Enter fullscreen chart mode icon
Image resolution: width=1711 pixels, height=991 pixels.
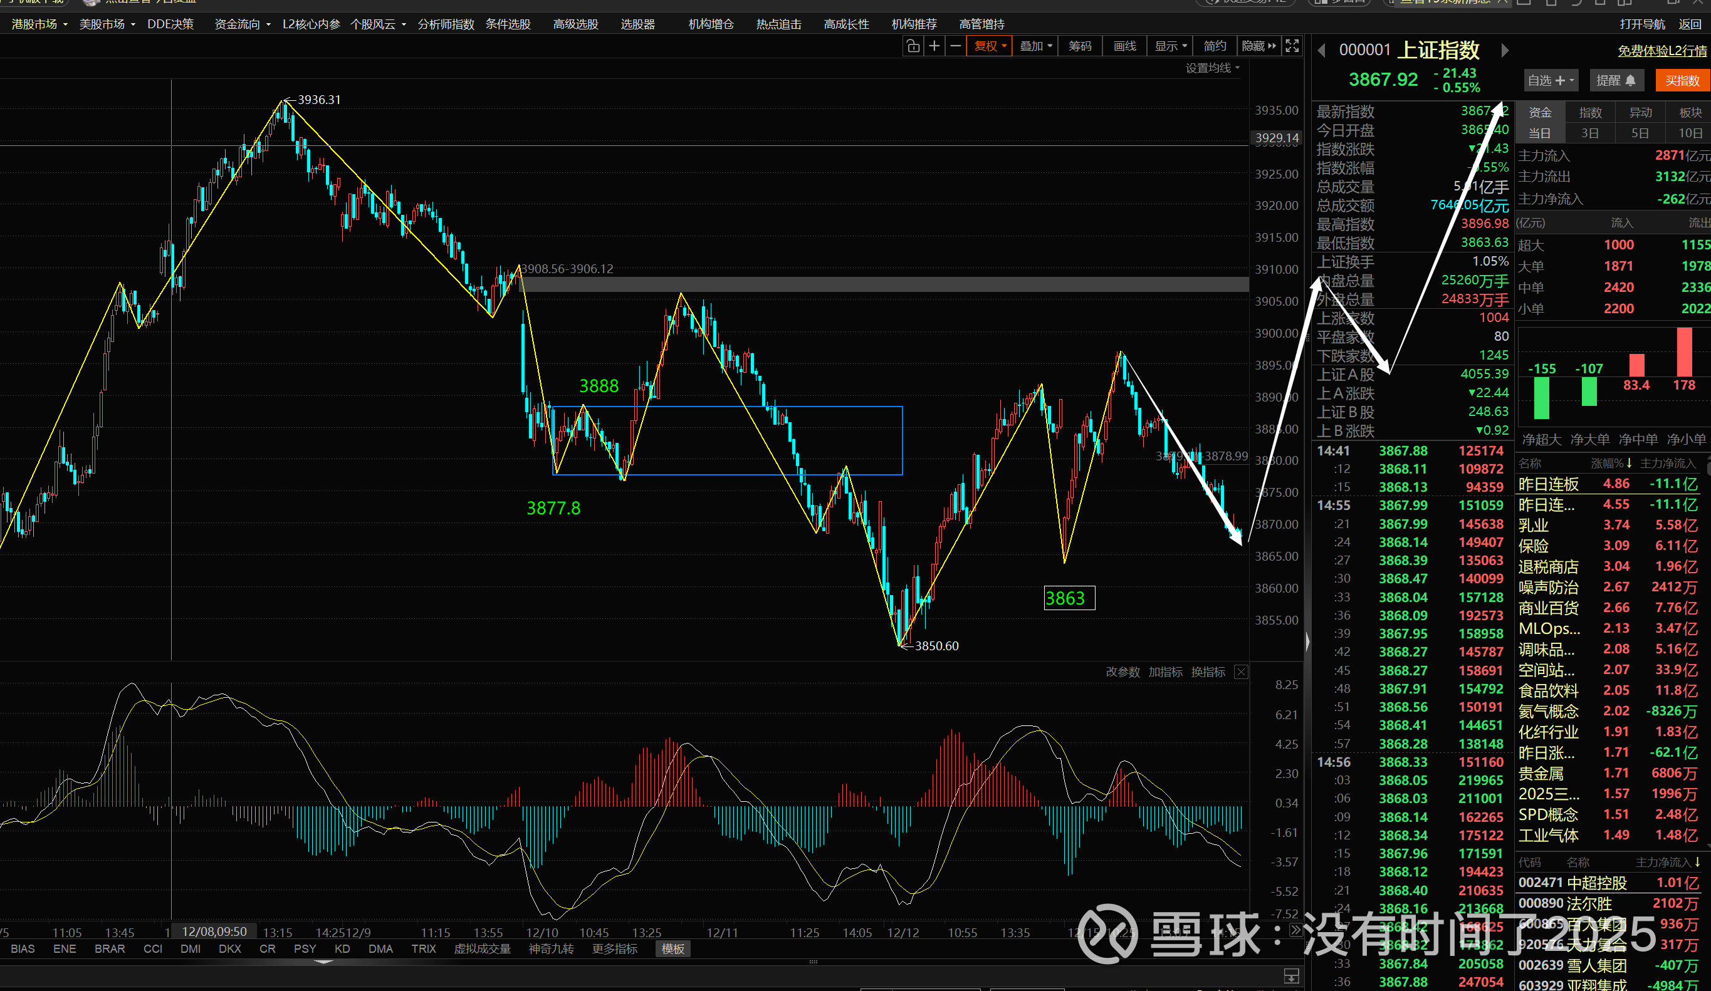coord(1292,46)
